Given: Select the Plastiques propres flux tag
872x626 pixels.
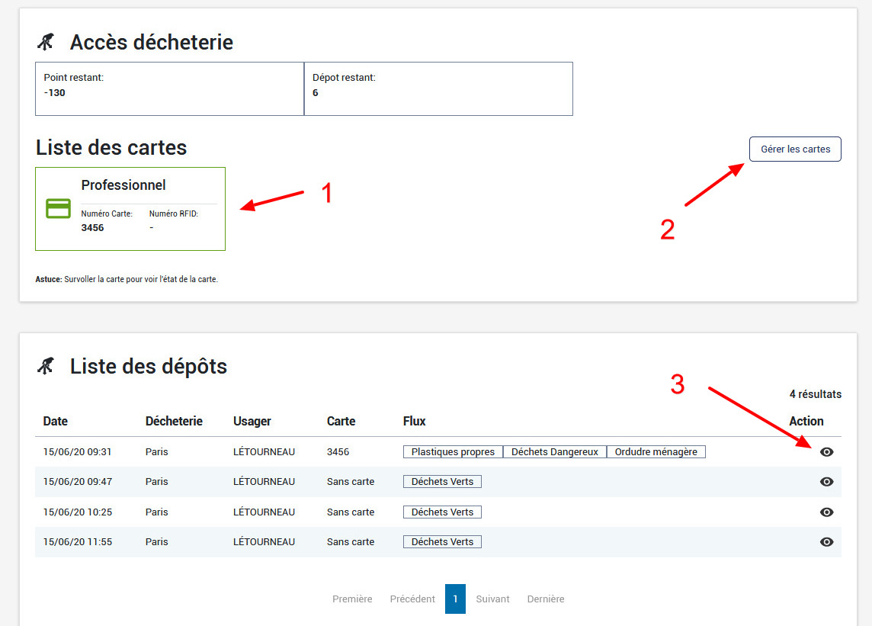Looking at the screenshot, I should click(x=452, y=451).
